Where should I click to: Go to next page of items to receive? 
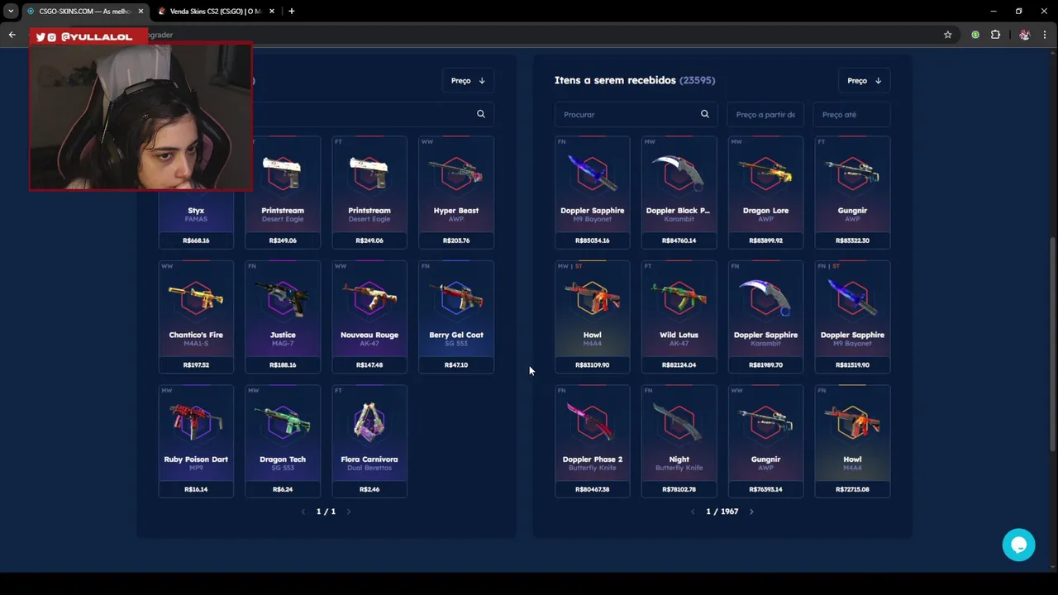pyautogui.click(x=751, y=512)
